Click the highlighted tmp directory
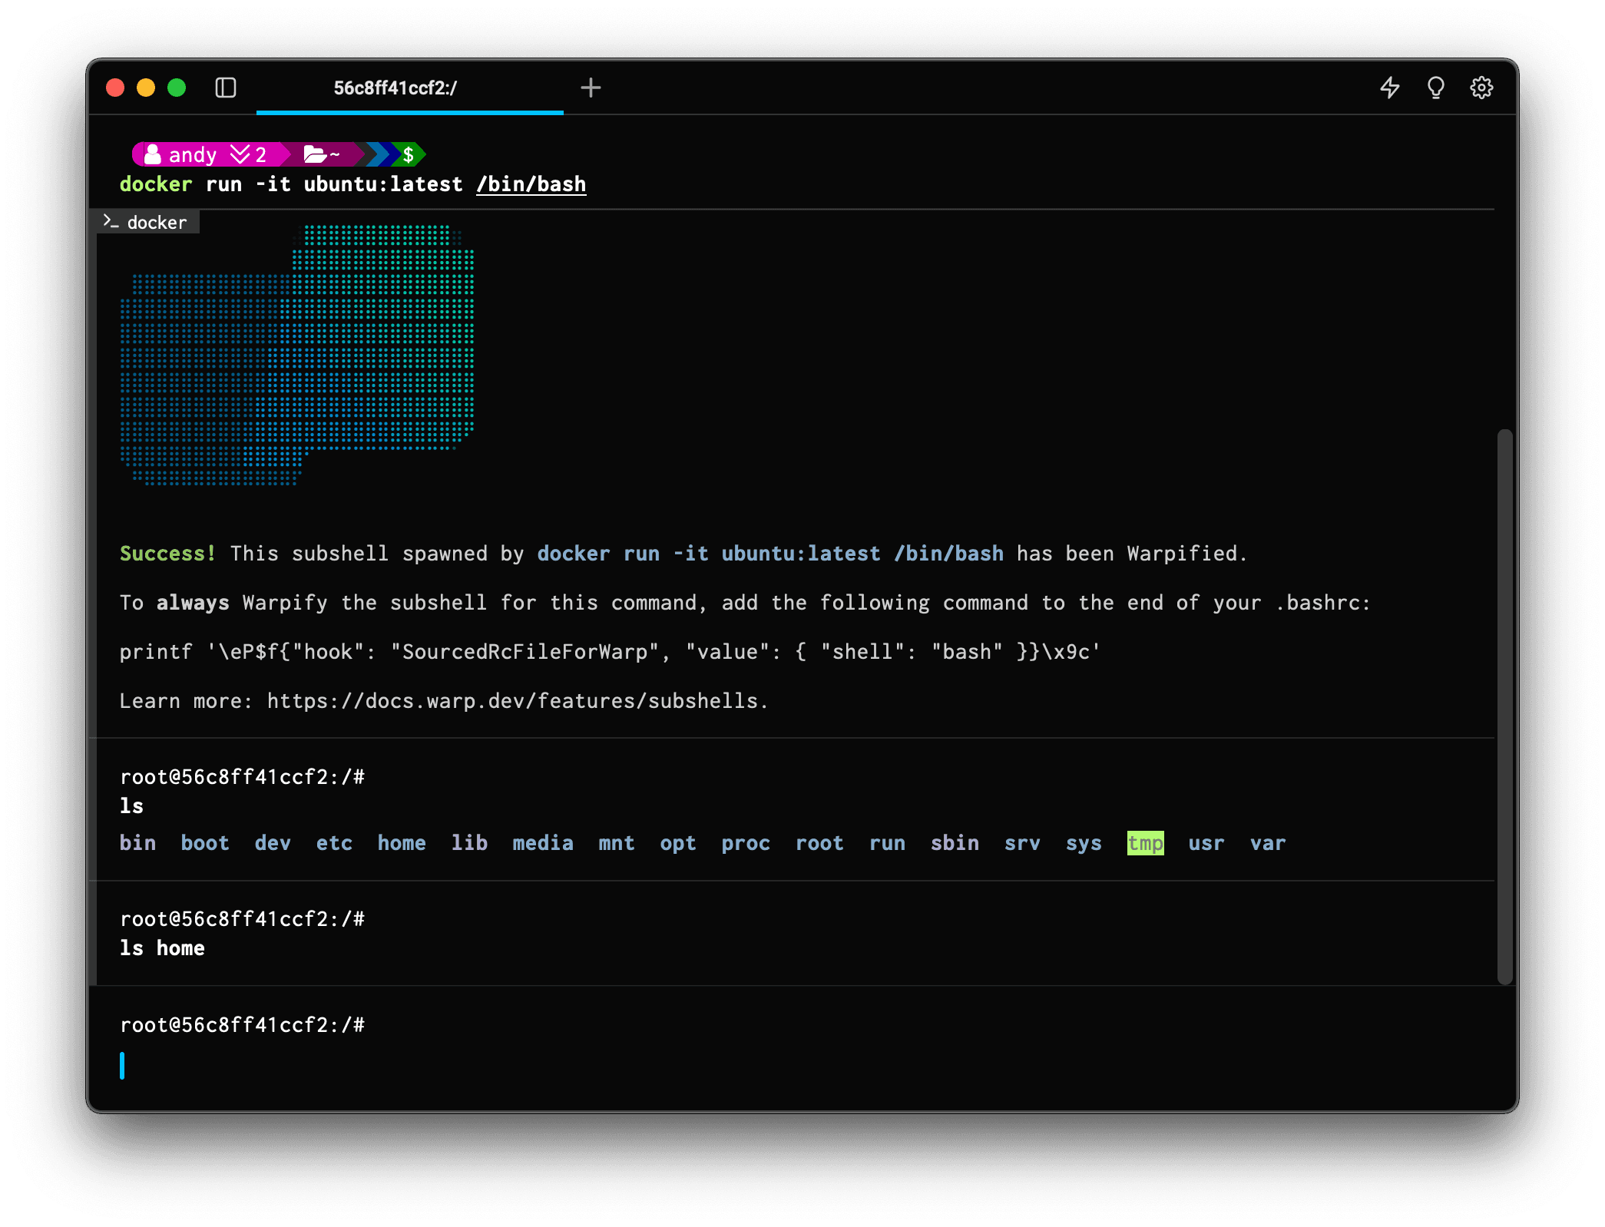 coord(1145,843)
